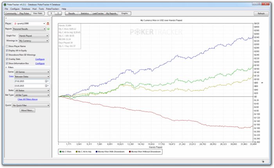
Task: Click Clear All Filters Above link
Action: (x=27, y=99)
